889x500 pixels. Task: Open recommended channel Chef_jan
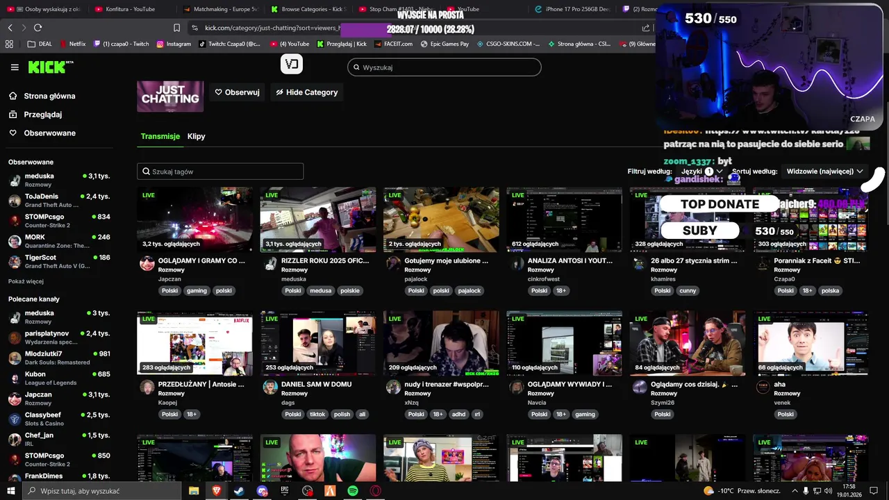[x=59, y=439]
